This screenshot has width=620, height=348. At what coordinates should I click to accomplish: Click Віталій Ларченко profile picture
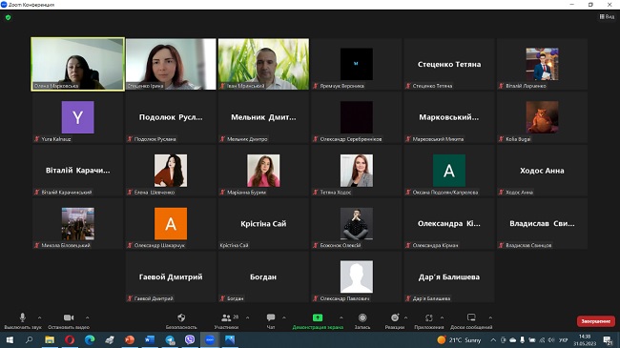[x=542, y=64]
